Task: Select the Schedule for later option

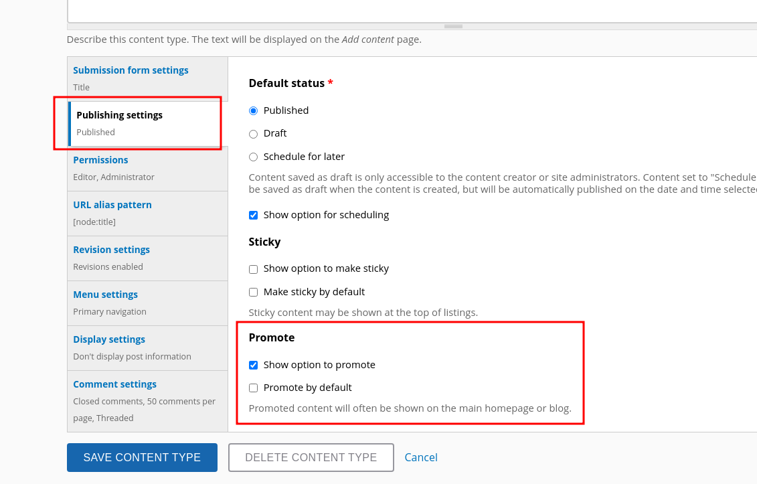Action: [x=253, y=157]
